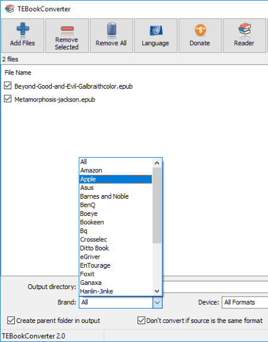Uncheck Beyond-Good-and-Evil-Galbraithcolor.epub file
Viewport: 268px width, 342px height.
8,86
